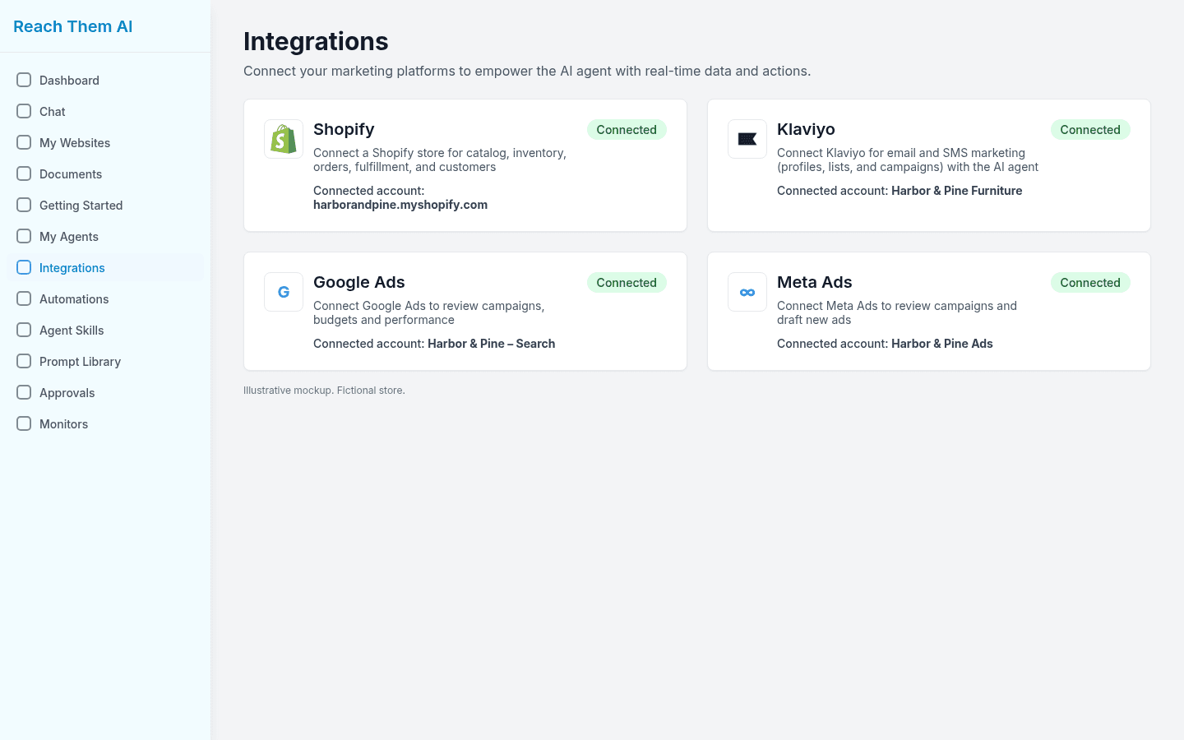Viewport: 1184px width, 740px height.
Task: Click the icon beside Monitors
Action: [24, 423]
